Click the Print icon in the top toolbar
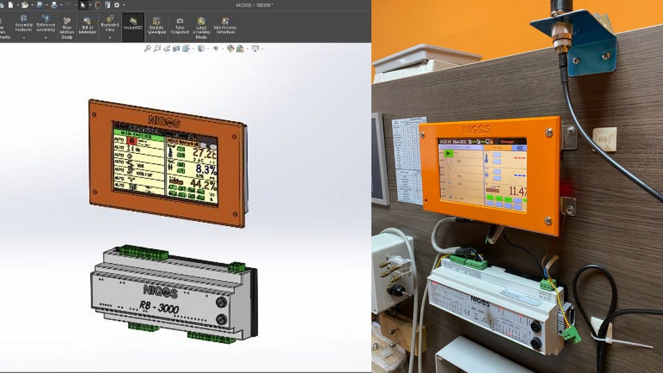This screenshot has width=663, height=373. coord(53,5)
